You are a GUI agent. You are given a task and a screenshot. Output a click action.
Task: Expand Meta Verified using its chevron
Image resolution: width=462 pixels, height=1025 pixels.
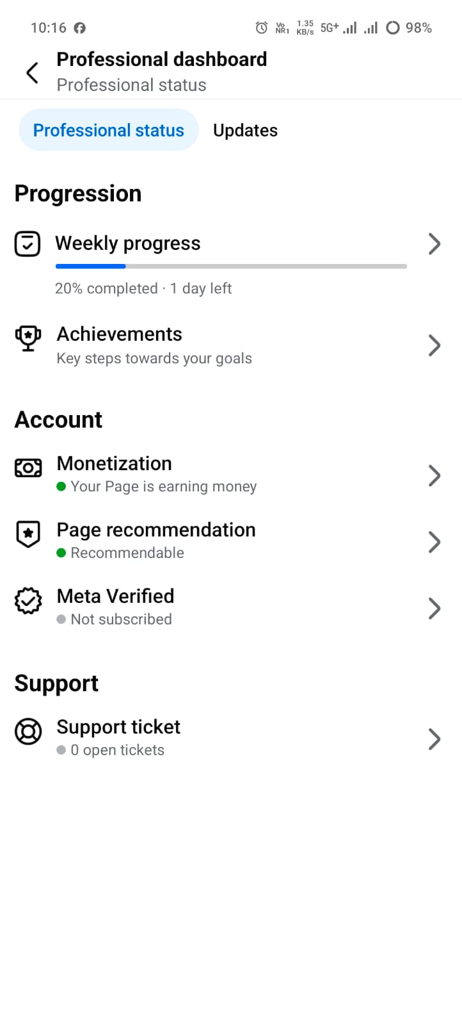[434, 609]
